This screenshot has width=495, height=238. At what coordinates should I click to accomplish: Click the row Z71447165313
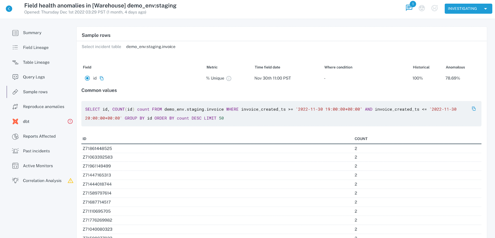tap(281, 175)
